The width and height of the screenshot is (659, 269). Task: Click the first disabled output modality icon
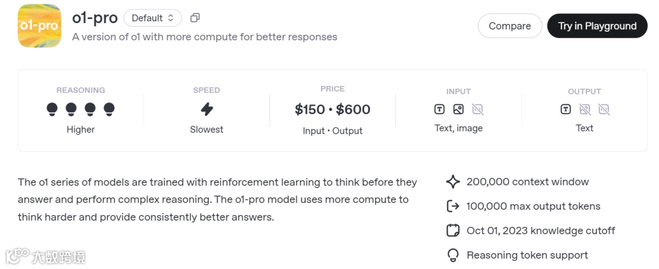pos(585,110)
